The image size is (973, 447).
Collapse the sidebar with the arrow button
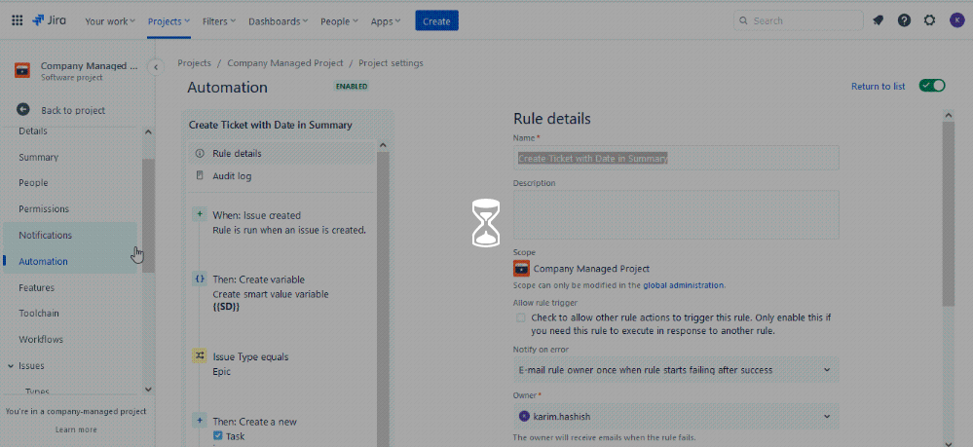pos(156,67)
